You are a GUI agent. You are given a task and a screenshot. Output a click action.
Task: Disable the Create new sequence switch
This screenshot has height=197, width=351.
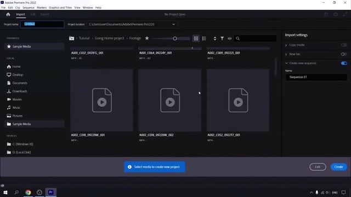coord(344,63)
